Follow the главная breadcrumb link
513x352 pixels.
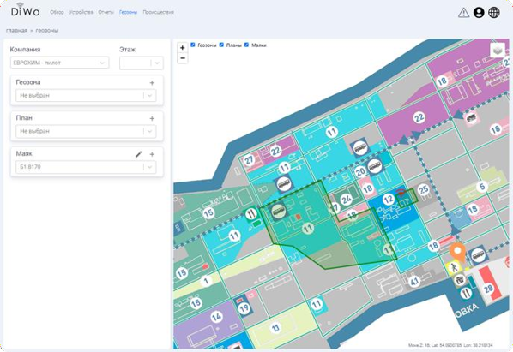pyautogui.click(x=16, y=30)
